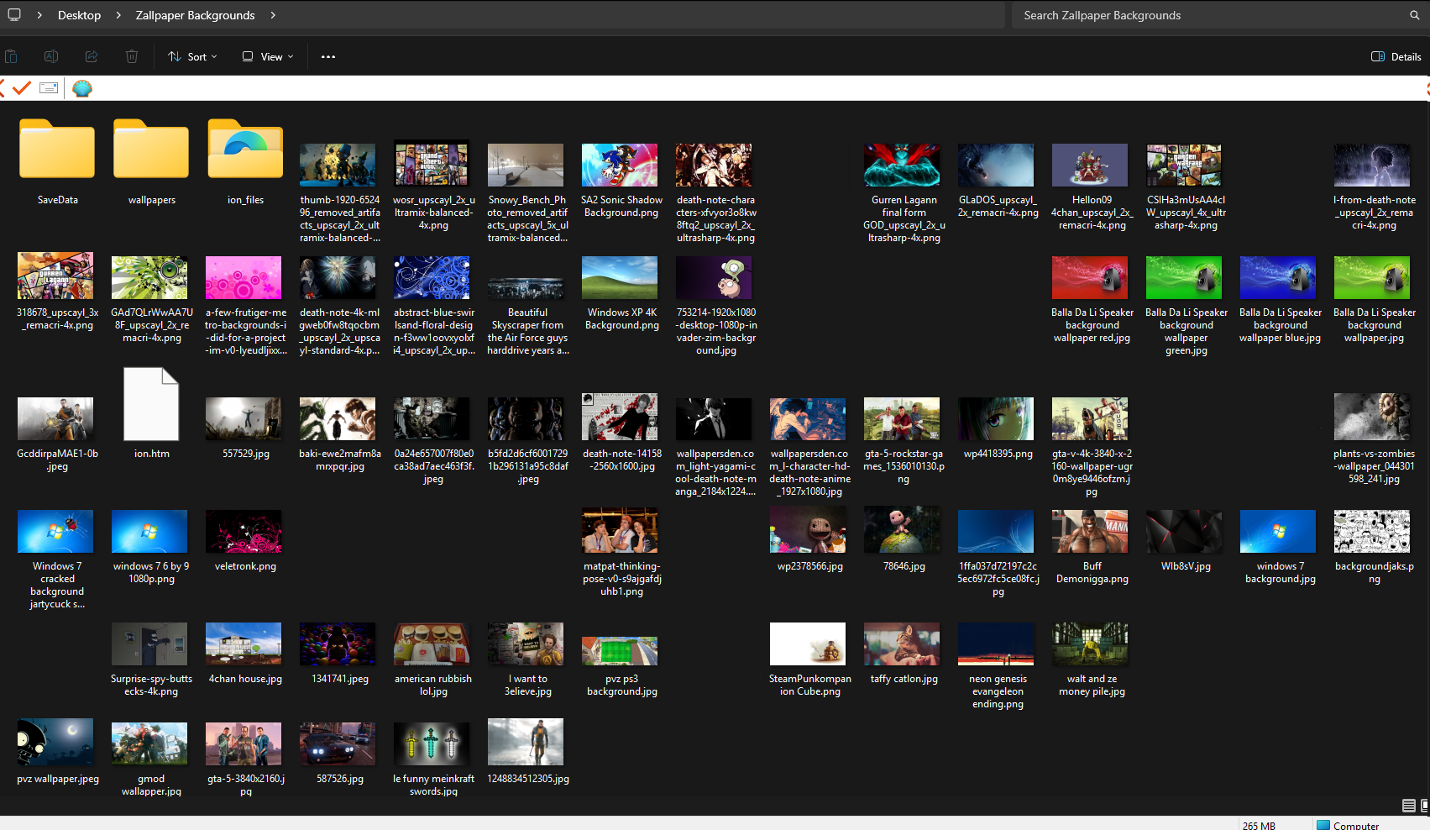
Task: Select the pvz wallpaper.jpeg thumbnail
Action: (55, 742)
